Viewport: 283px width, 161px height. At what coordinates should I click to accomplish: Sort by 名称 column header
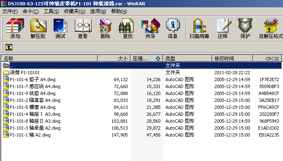[x=49, y=58]
